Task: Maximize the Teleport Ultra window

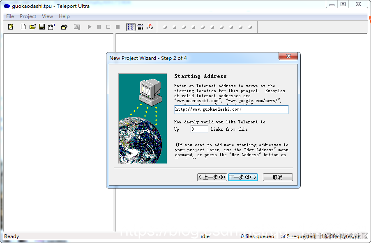Action: point(343,5)
